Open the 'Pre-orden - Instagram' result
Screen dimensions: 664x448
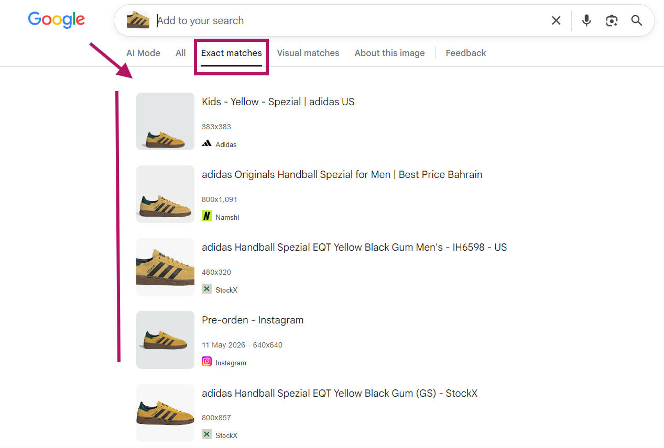point(253,320)
